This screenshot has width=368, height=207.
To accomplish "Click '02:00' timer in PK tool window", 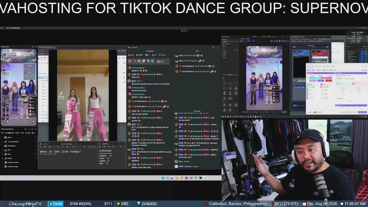I will [x=321, y=76].
